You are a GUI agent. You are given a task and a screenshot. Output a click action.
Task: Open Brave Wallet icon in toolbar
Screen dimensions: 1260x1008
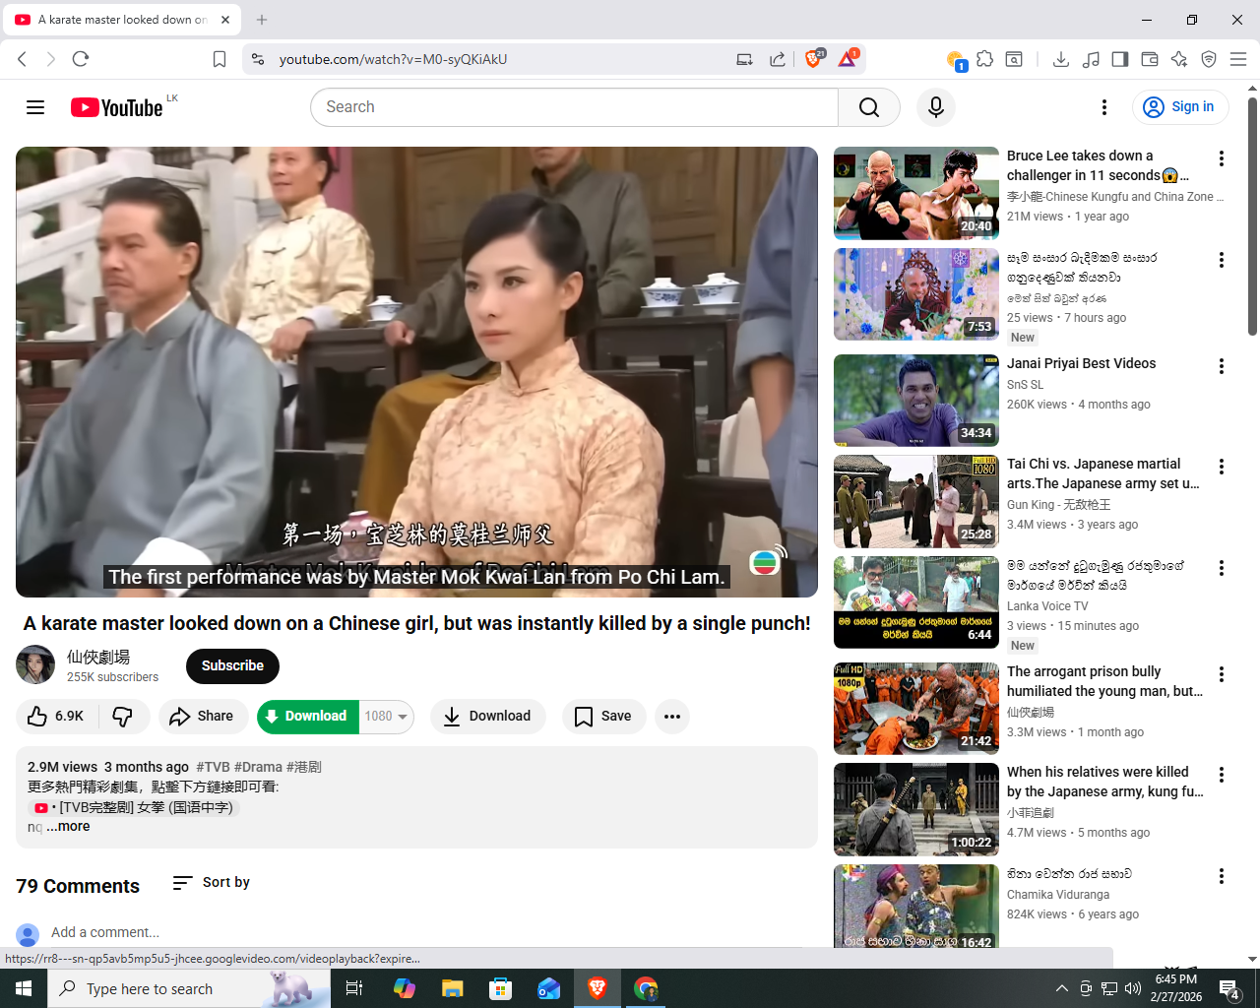(x=1150, y=59)
